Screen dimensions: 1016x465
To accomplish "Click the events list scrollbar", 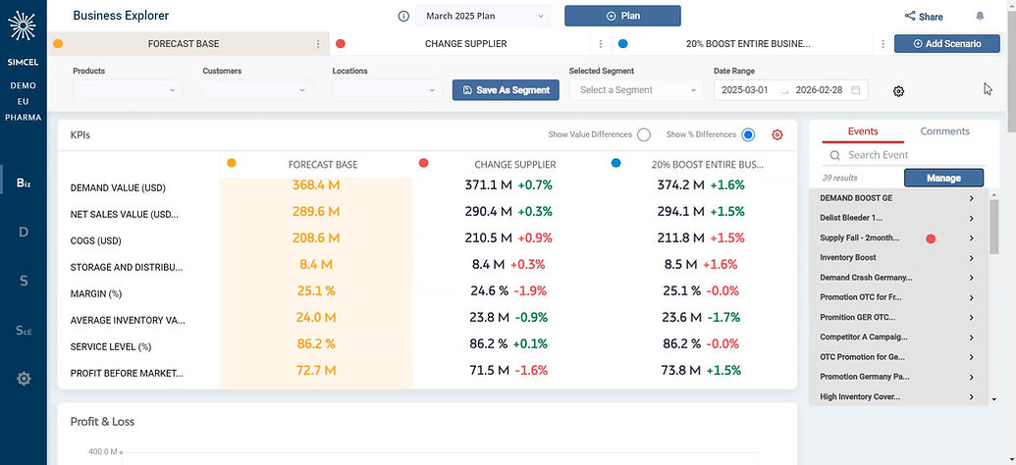I will coord(994,227).
